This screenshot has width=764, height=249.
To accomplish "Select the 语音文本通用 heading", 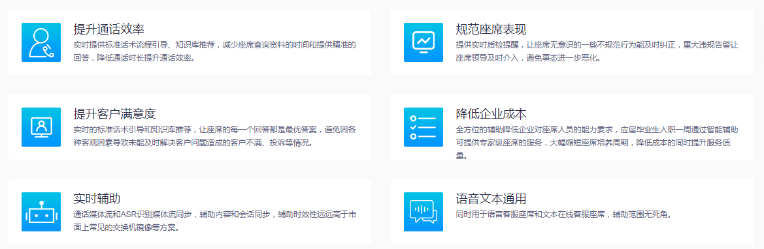I will click(491, 199).
